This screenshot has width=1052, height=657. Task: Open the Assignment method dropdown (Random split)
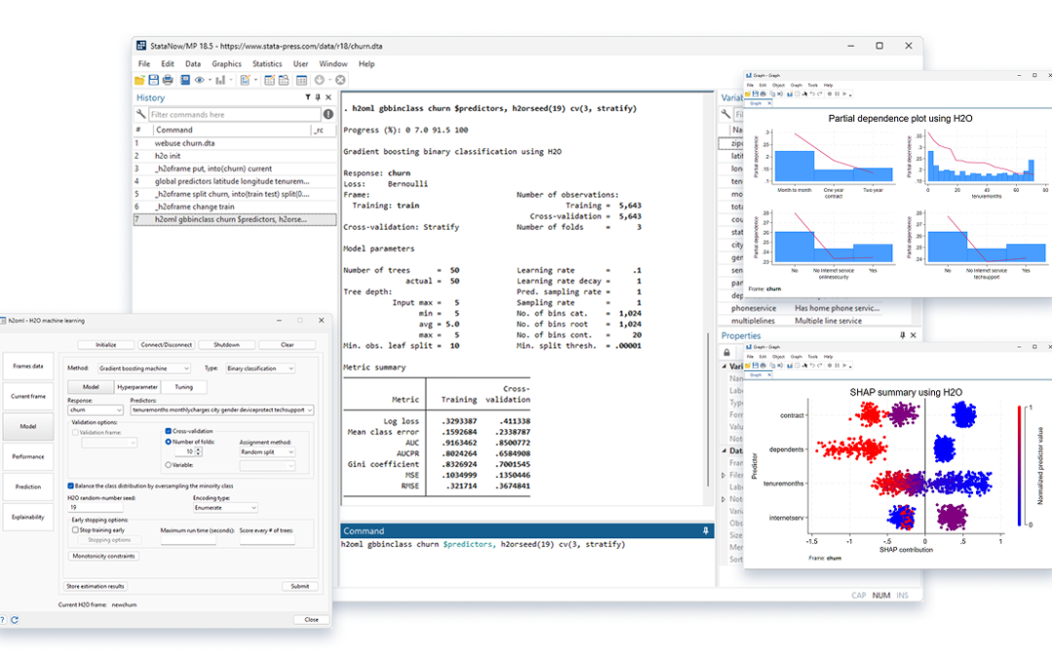click(267, 452)
